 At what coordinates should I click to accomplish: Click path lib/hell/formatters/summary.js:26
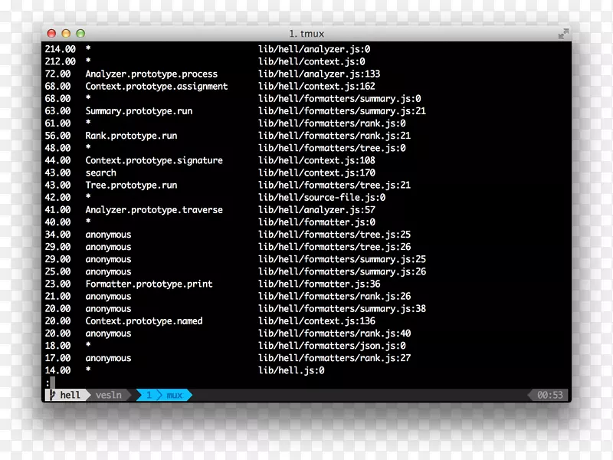pos(342,271)
